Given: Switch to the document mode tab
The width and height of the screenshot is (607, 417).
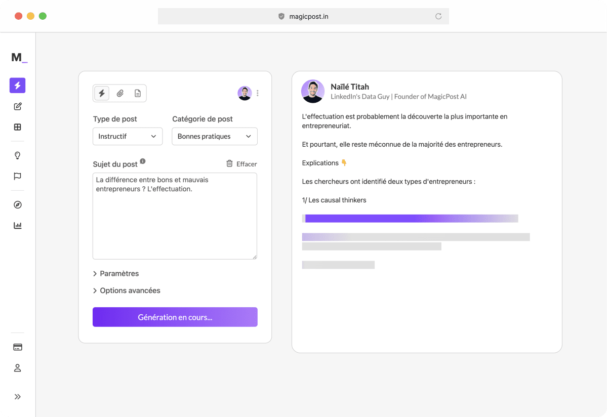Looking at the screenshot, I should tap(137, 93).
